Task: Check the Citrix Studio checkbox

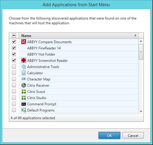Action: (x=14, y=98)
